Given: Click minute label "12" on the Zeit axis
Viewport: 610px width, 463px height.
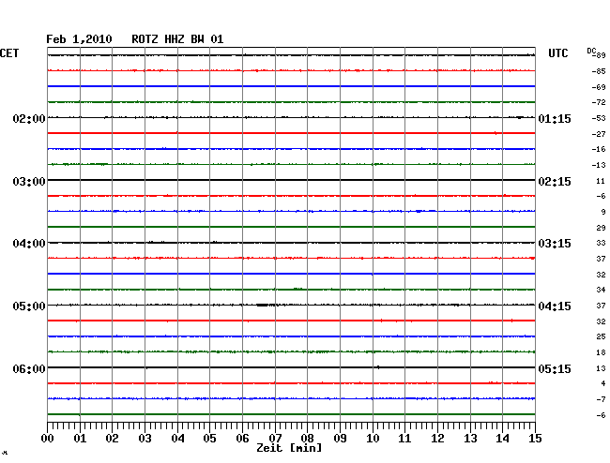Looking at the screenshot, I should (437, 439).
